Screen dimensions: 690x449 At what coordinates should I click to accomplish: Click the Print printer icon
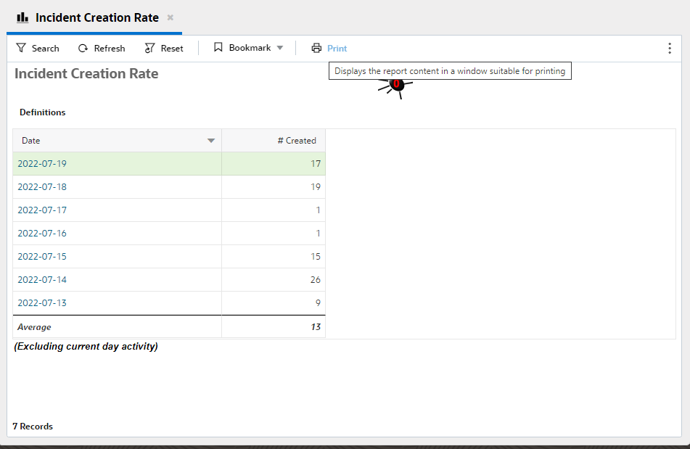pyautogui.click(x=316, y=48)
